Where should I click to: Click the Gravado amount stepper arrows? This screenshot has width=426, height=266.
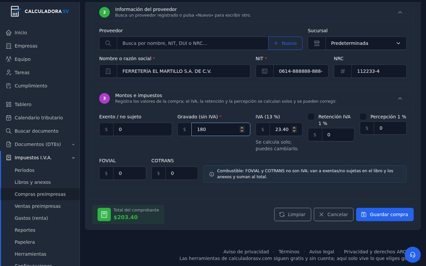point(242,129)
